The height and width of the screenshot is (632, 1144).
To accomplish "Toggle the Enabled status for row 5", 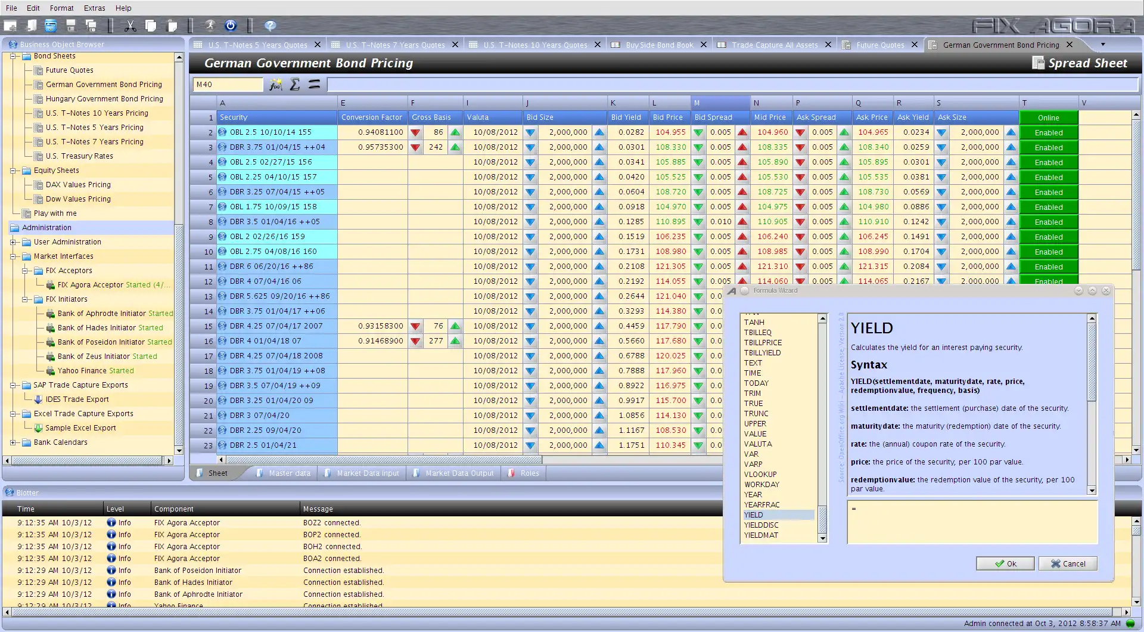I will 1048,178.
